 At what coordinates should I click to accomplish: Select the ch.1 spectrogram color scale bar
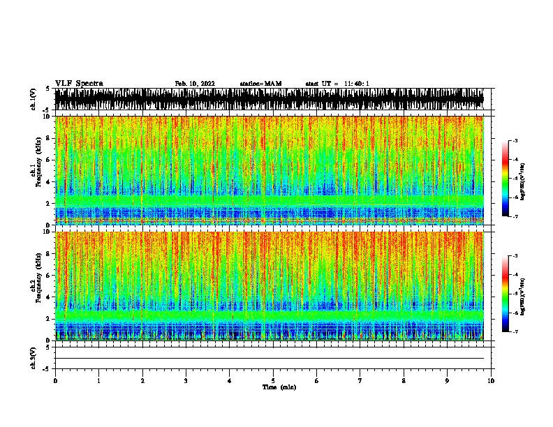pyautogui.click(x=506, y=178)
